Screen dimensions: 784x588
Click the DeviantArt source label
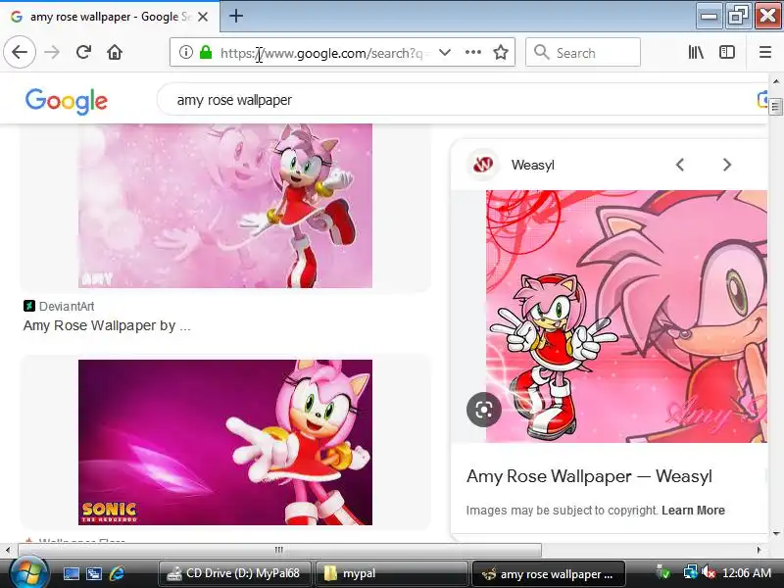[67, 306]
